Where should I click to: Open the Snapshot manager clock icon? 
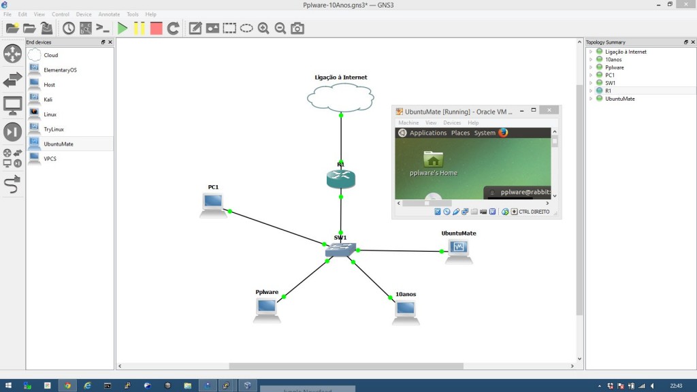(x=69, y=29)
